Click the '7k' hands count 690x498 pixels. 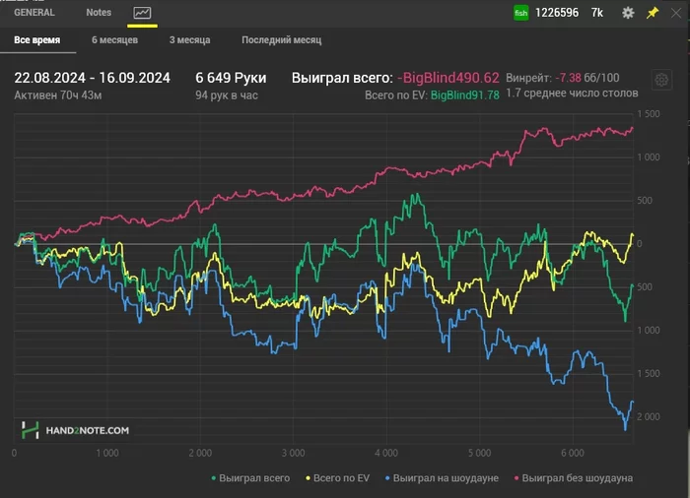[597, 13]
